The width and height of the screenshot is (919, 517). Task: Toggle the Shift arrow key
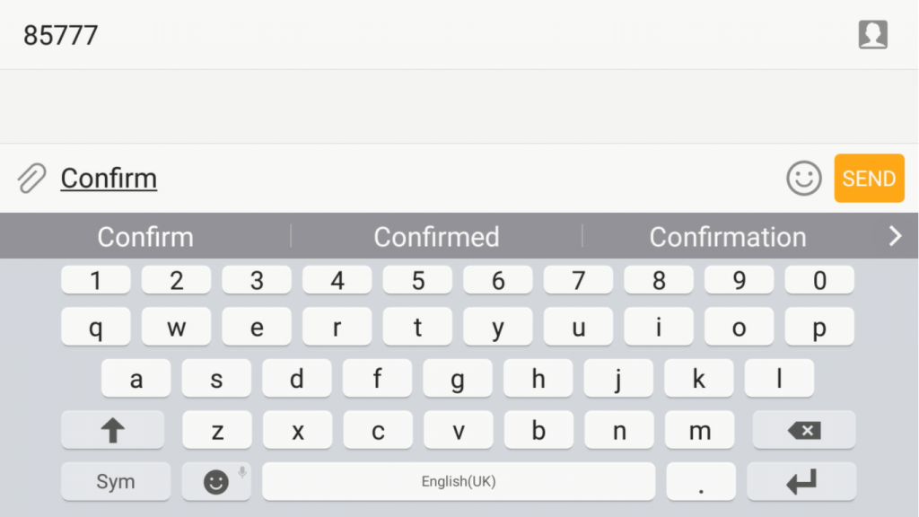(x=112, y=430)
